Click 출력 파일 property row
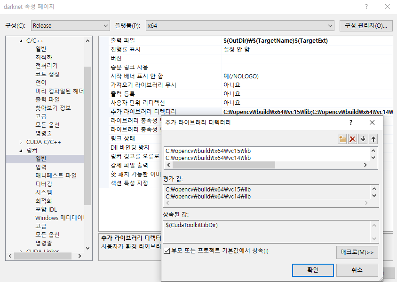 point(246,40)
